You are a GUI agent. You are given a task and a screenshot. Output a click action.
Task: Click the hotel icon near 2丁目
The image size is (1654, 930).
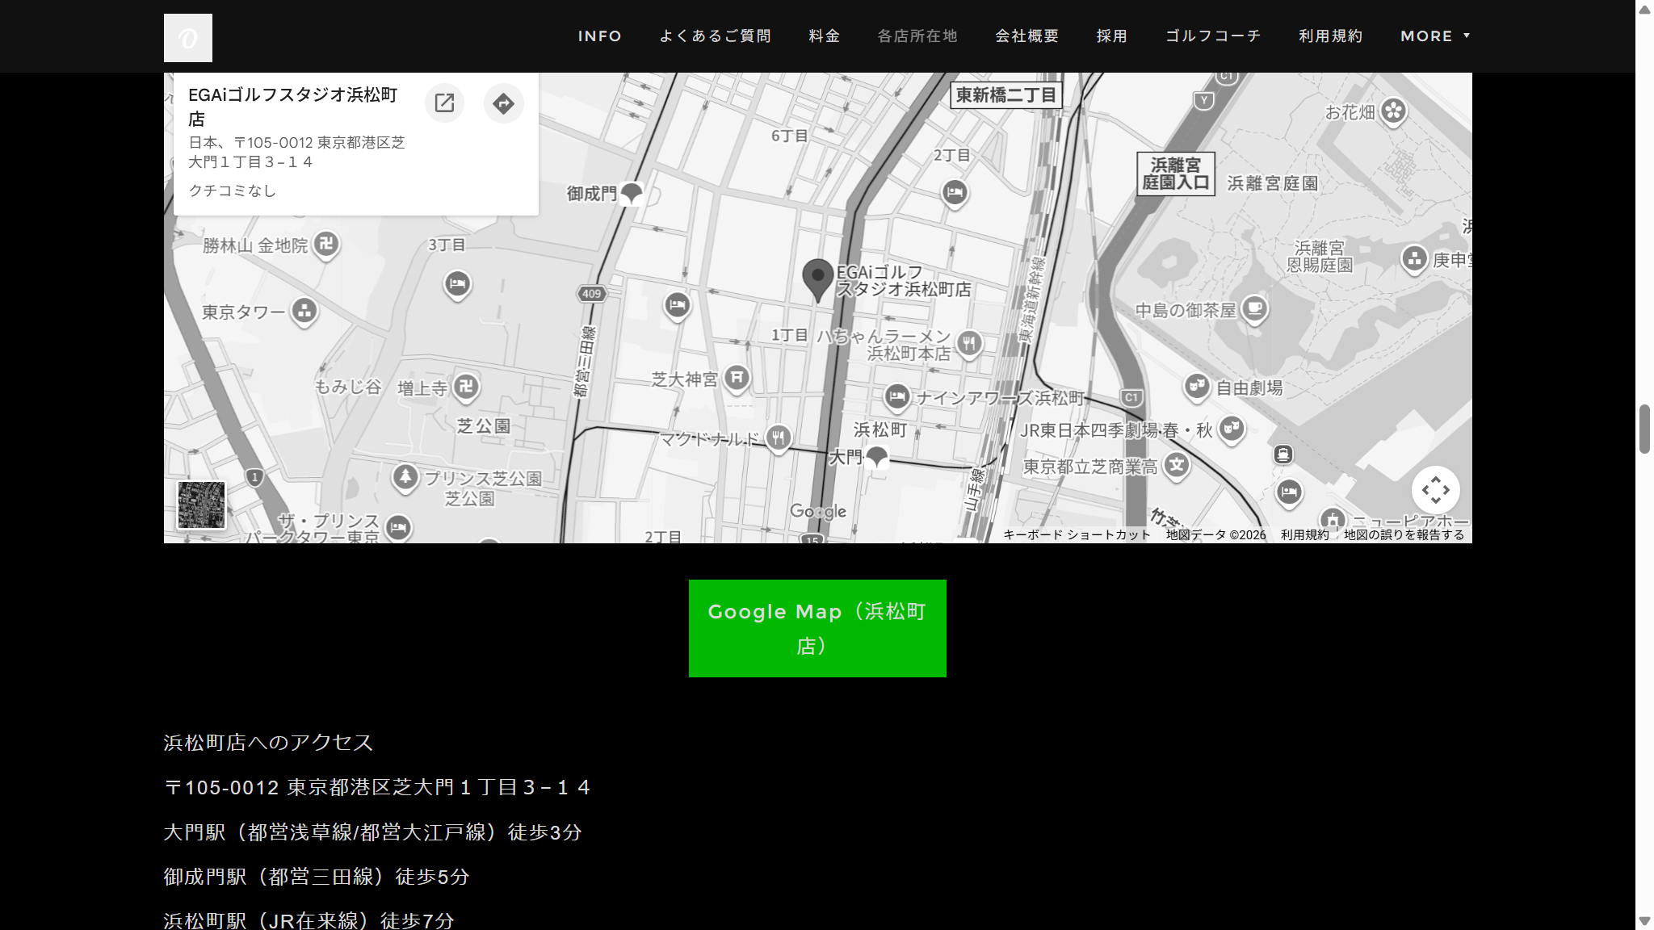[x=955, y=193]
